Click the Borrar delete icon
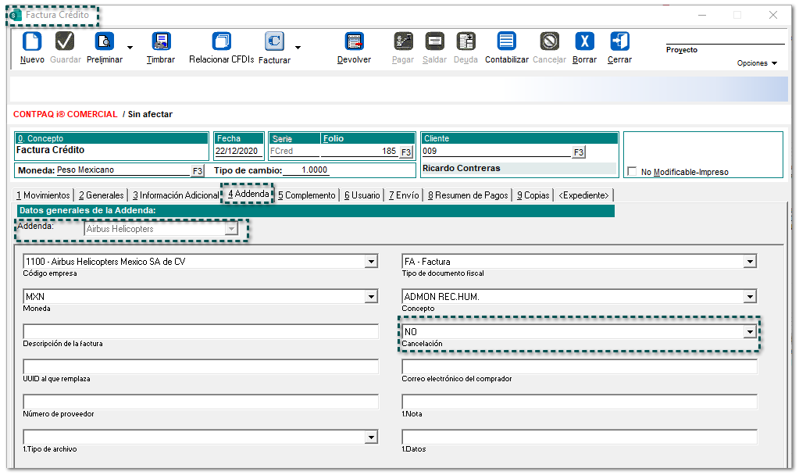The height and width of the screenshot is (475, 799). (x=584, y=42)
